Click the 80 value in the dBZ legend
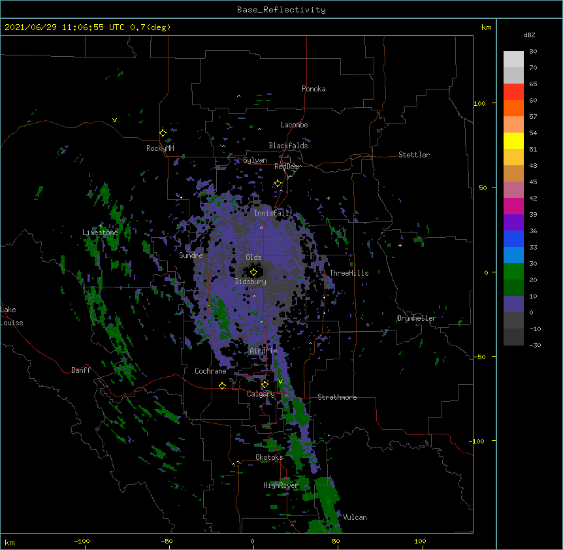The height and width of the screenshot is (550, 563). point(533,52)
